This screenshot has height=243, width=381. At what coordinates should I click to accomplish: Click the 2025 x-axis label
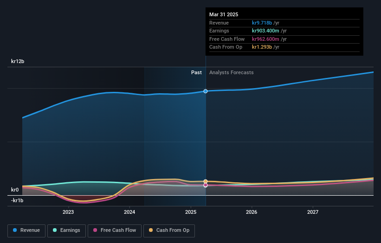point(191,212)
